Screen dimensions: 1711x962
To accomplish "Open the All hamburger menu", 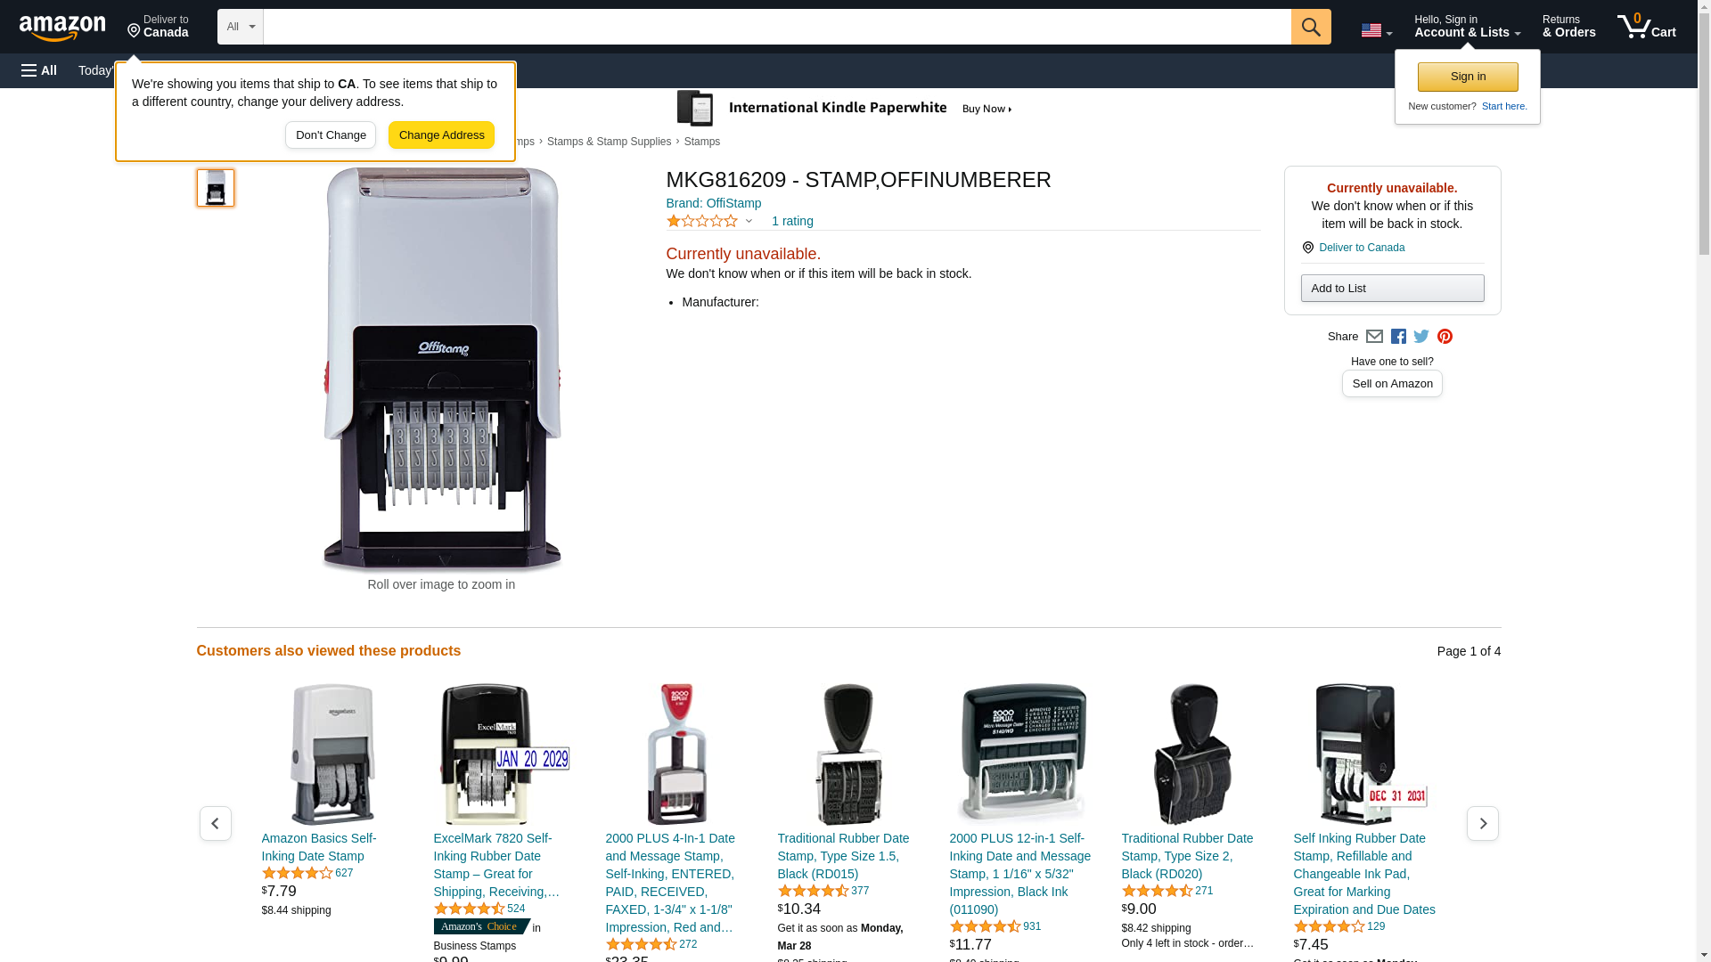I will 39,70.
